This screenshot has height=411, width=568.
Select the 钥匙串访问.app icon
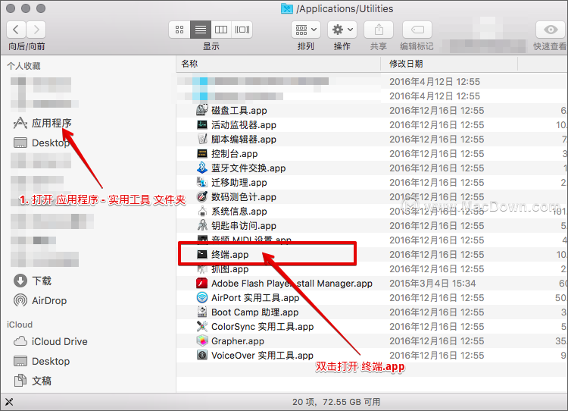[x=202, y=226]
